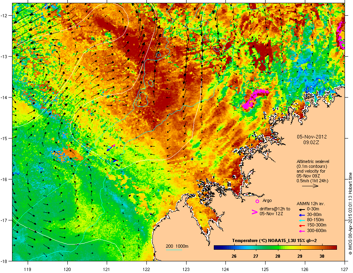This screenshot has width=353, height=273.
Task: Click the cyan 200 1000m isobath legend line
Action: [174, 250]
